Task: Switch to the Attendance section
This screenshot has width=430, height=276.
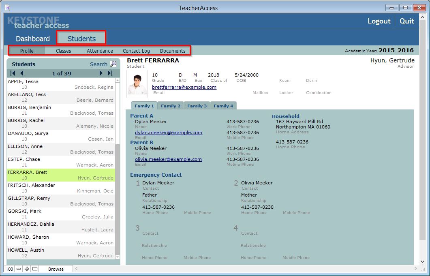Action: click(100, 51)
